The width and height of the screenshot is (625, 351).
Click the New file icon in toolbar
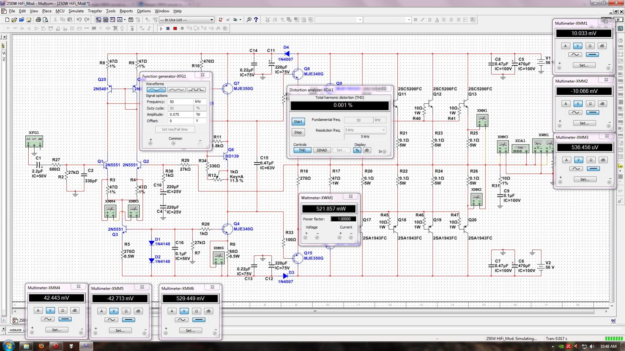click(x=7, y=20)
